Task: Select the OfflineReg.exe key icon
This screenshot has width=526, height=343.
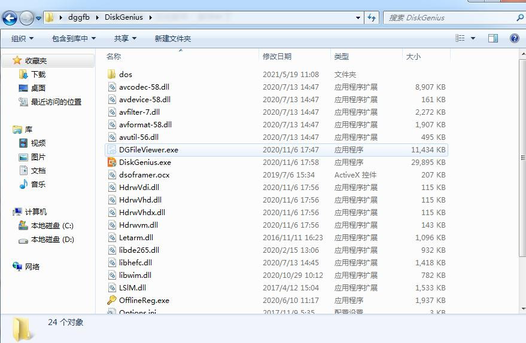Action: click(112, 300)
